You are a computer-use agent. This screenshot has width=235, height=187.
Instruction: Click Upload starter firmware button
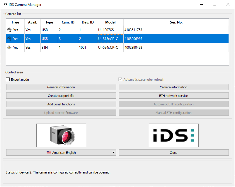(x=61, y=113)
